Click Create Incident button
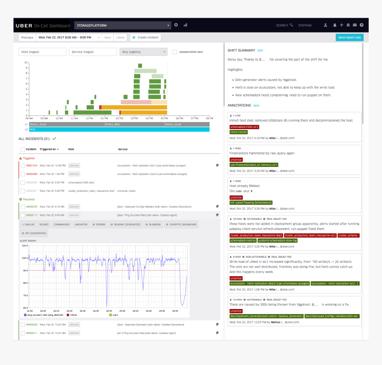The image size is (382, 365). pyautogui.click(x=145, y=37)
